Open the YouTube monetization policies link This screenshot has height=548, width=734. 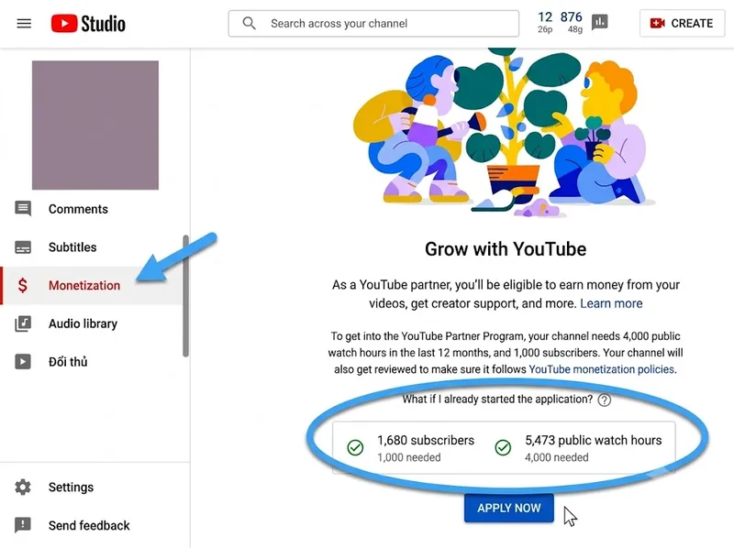(601, 369)
